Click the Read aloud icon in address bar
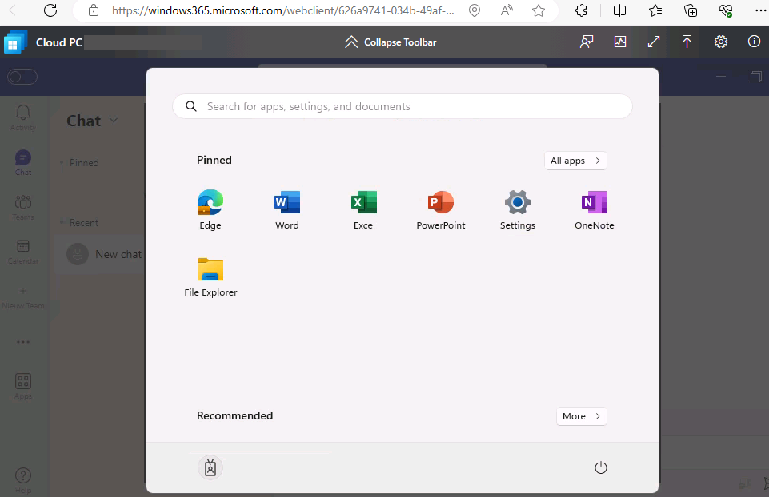 [506, 10]
